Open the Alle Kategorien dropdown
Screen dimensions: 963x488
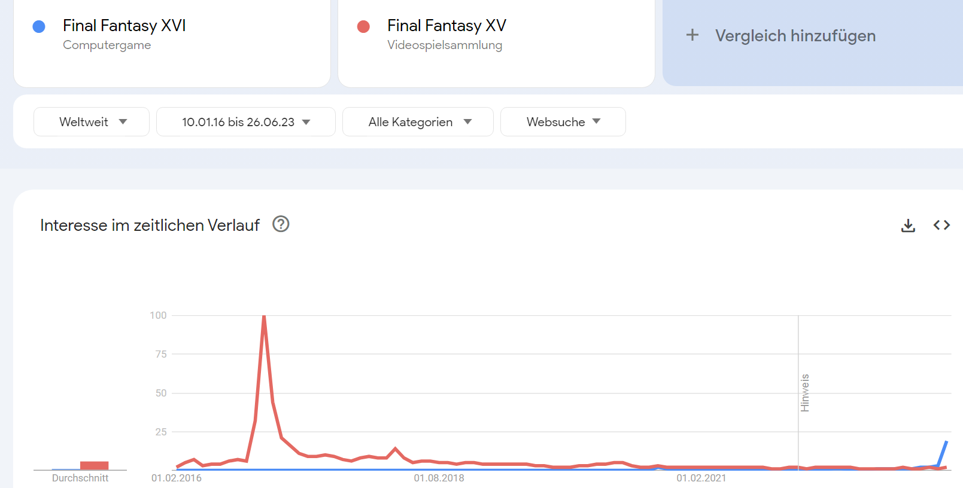click(x=418, y=122)
